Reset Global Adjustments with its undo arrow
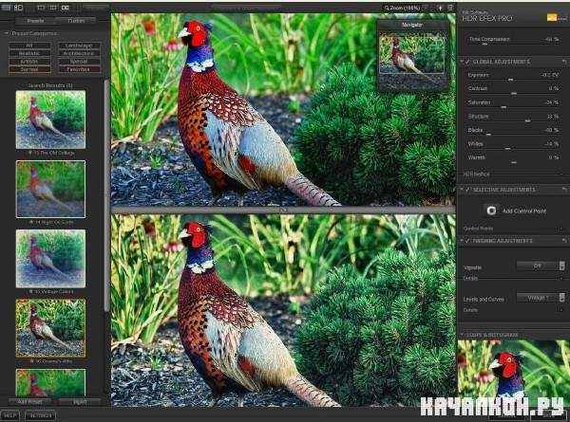Image resolution: width=570 pixels, height=422 pixels. [564, 62]
